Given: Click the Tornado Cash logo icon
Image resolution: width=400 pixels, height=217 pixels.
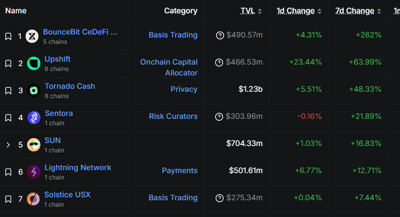Looking at the screenshot, I should [33, 90].
